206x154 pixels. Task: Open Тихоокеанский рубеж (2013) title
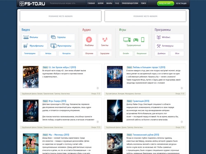(146, 135)
